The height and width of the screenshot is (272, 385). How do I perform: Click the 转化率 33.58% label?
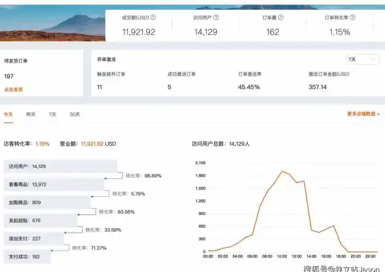tap(103, 229)
